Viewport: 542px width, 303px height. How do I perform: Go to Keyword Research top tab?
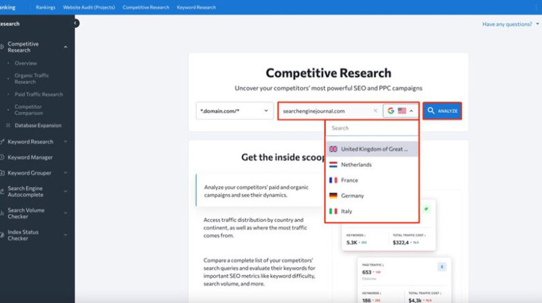tap(196, 7)
